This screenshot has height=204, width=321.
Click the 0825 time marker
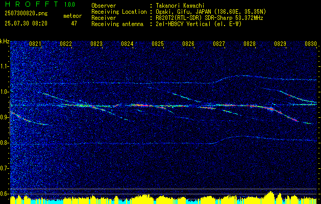(x=158, y=44)
